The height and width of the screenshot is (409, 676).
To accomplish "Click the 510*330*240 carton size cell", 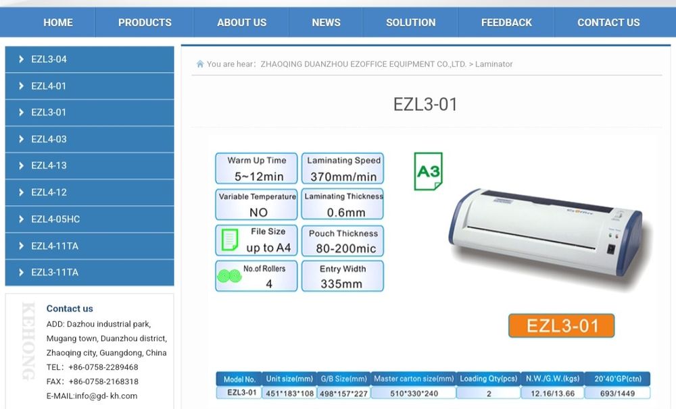I will pyautogui.click(x=414, y=393).
